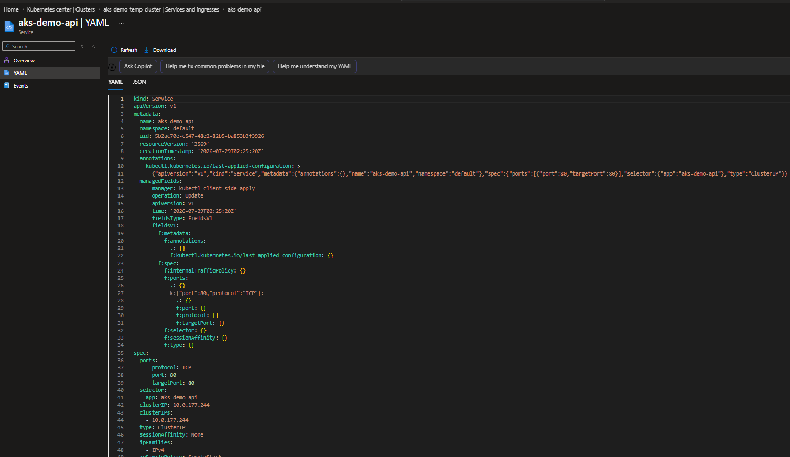Click 'clusterIP: 10.0.177.244' on line 42
This screenshot has width=790, height=457.
pos(175,405)
